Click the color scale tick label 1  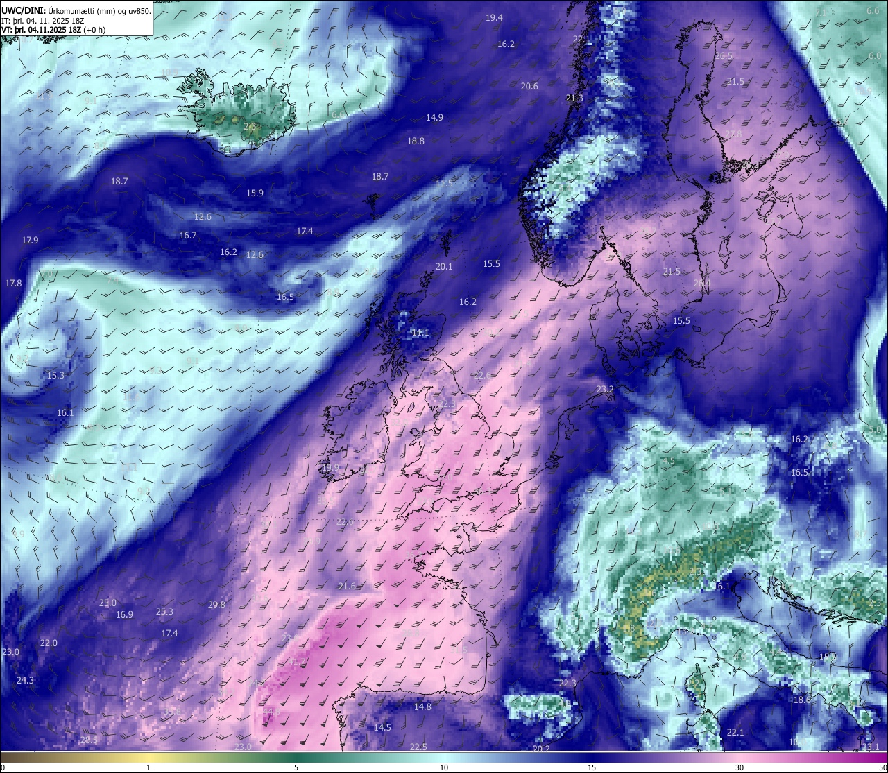(x=148, y=767)
